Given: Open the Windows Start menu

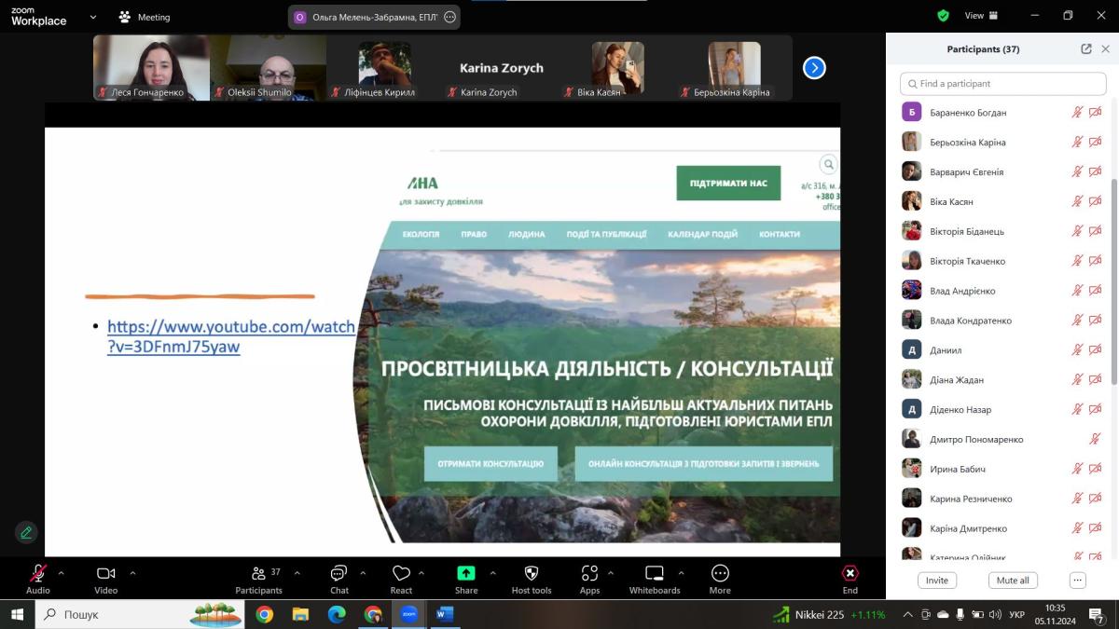Looking at the screenshot, I should point(17,615).
